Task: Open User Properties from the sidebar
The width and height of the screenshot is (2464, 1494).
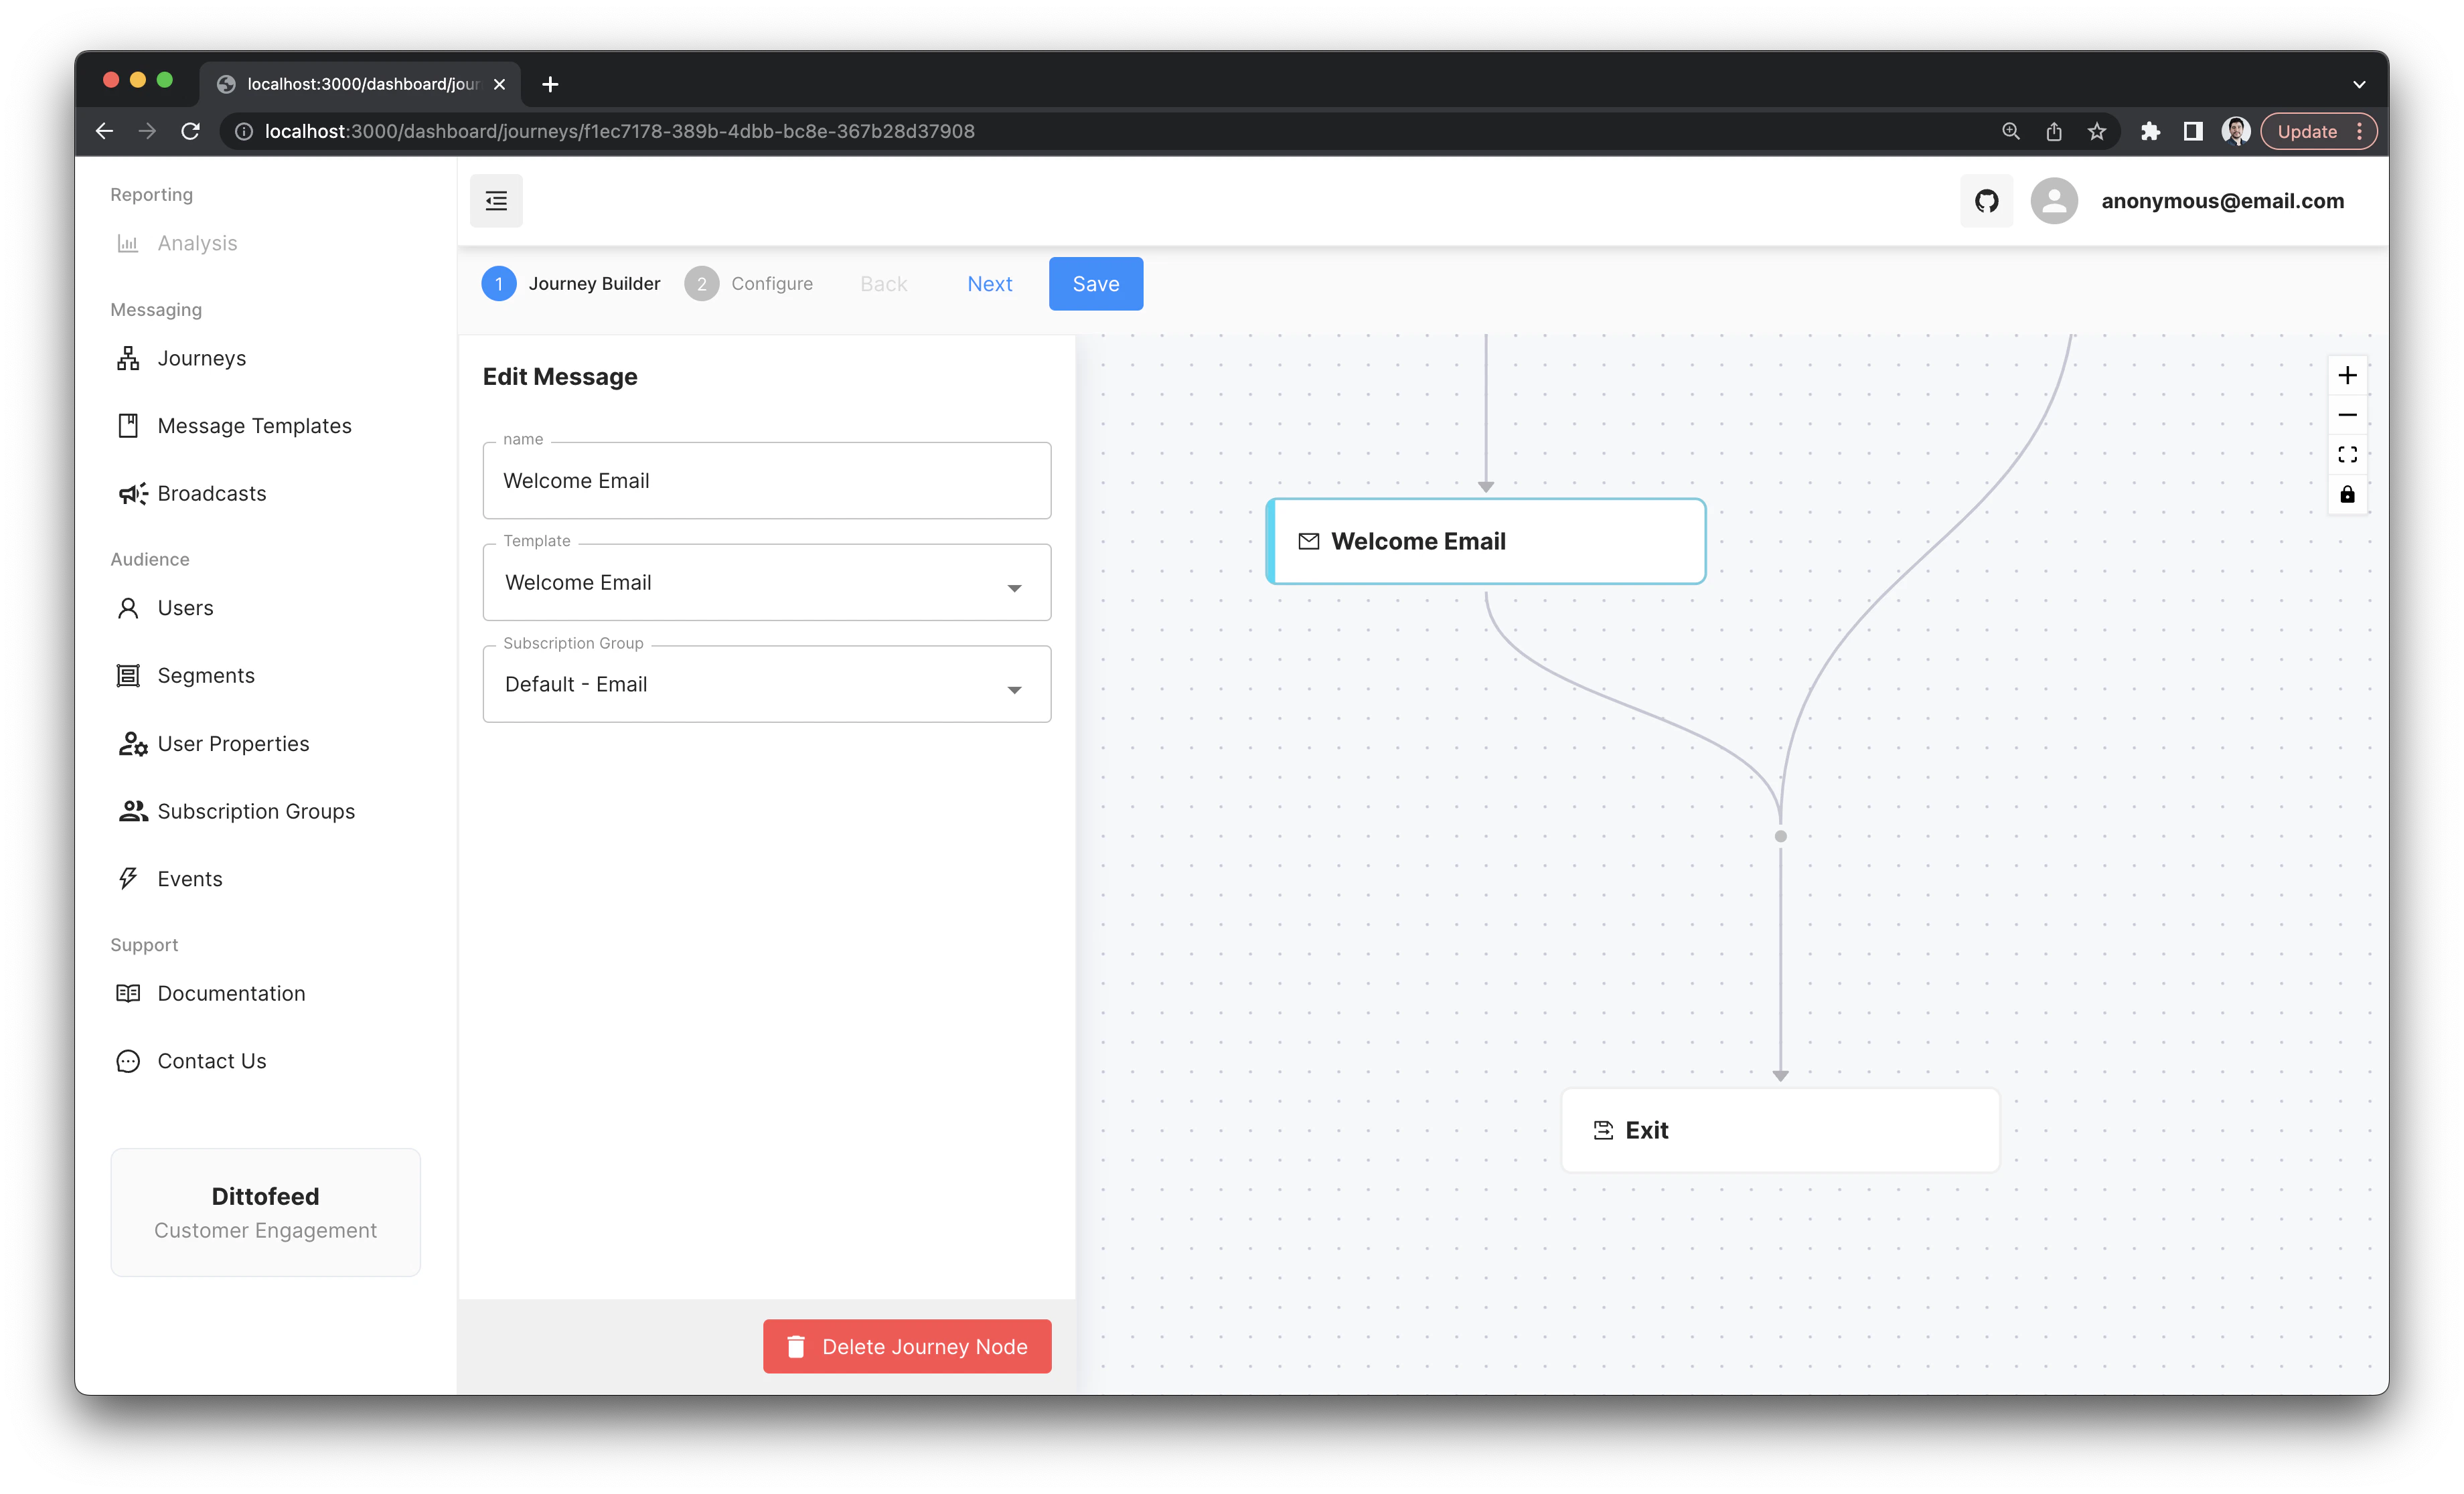Action: (232, 743)
